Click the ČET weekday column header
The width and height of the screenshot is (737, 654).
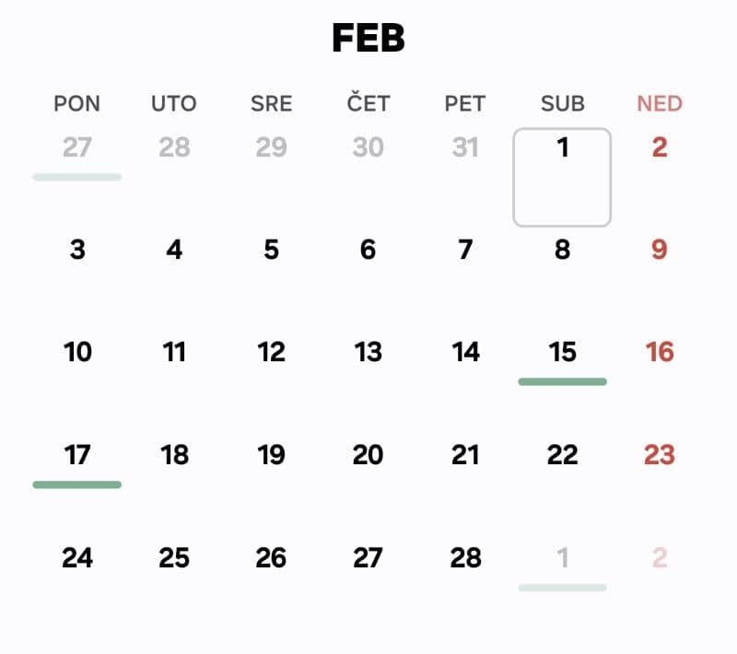click(368, 103)
